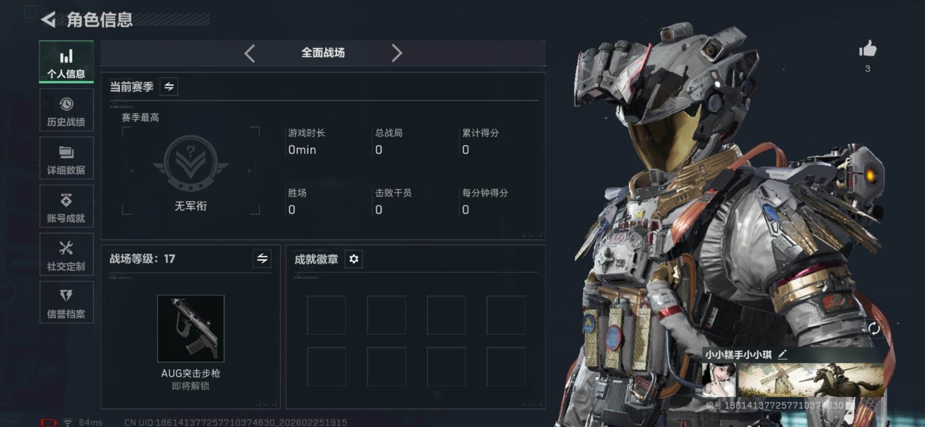Open 账号成就 in the sidebar
The width and height of the screenshot is (925, 427).
click(x=66, y=206)
